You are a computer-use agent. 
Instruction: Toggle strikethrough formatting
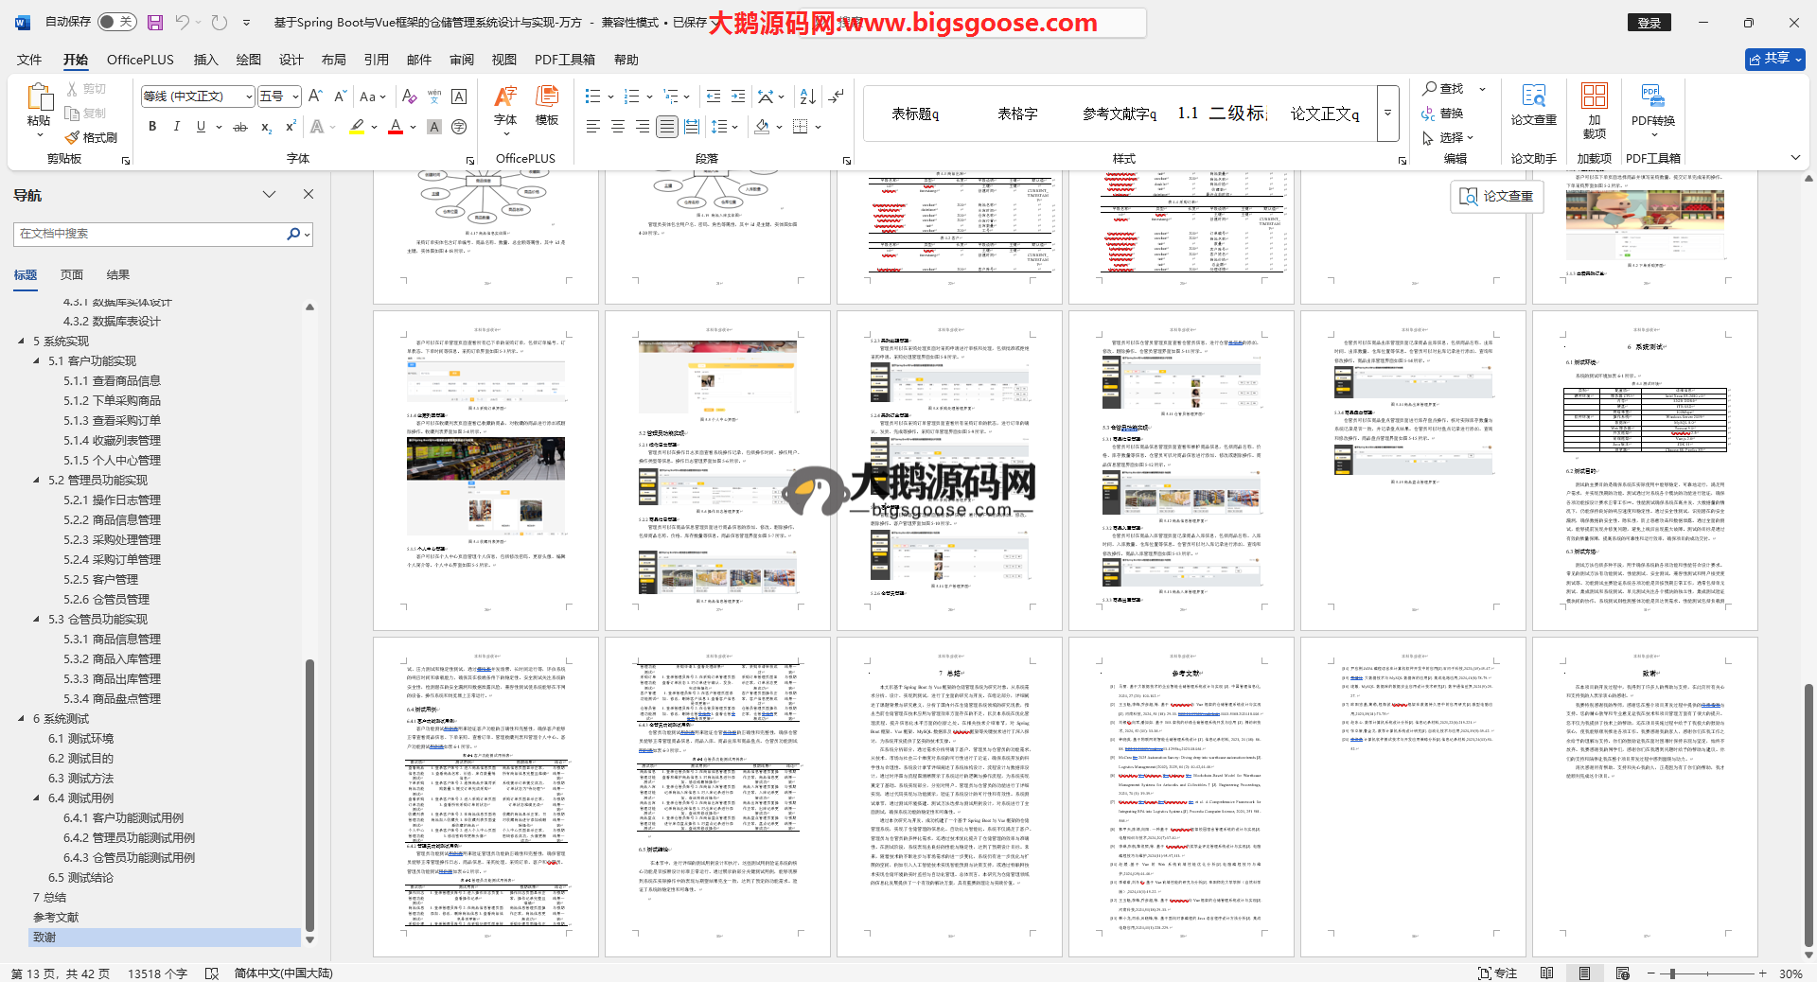(240, 127)
